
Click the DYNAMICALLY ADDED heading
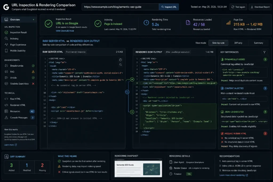pos(235,59)
